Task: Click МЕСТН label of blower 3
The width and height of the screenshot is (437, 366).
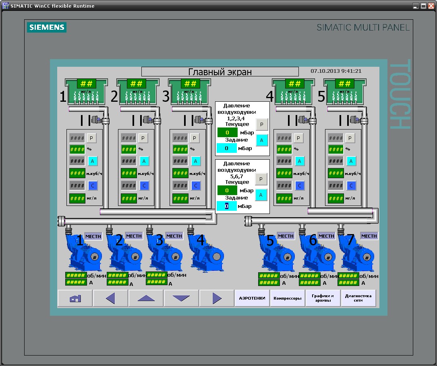Action: (x=174, y=236)
